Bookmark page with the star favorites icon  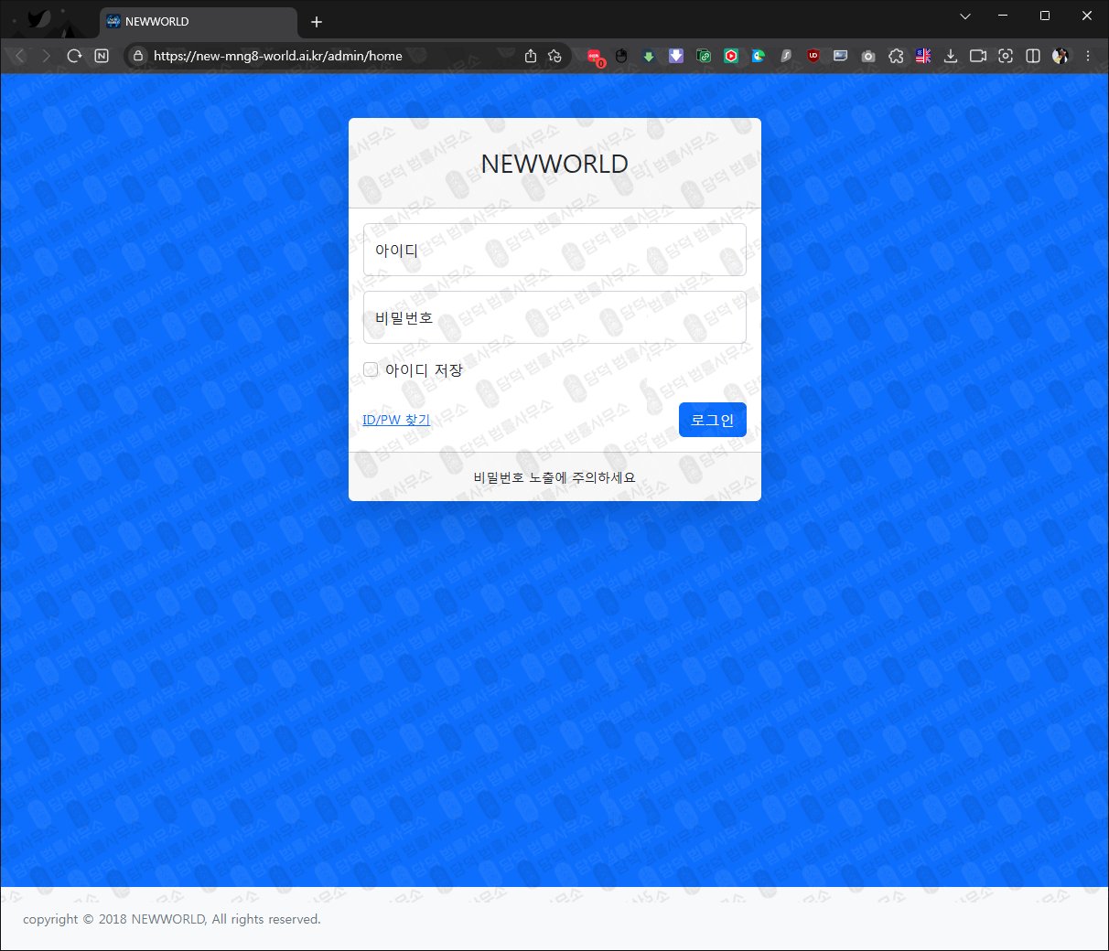point(554,56)
